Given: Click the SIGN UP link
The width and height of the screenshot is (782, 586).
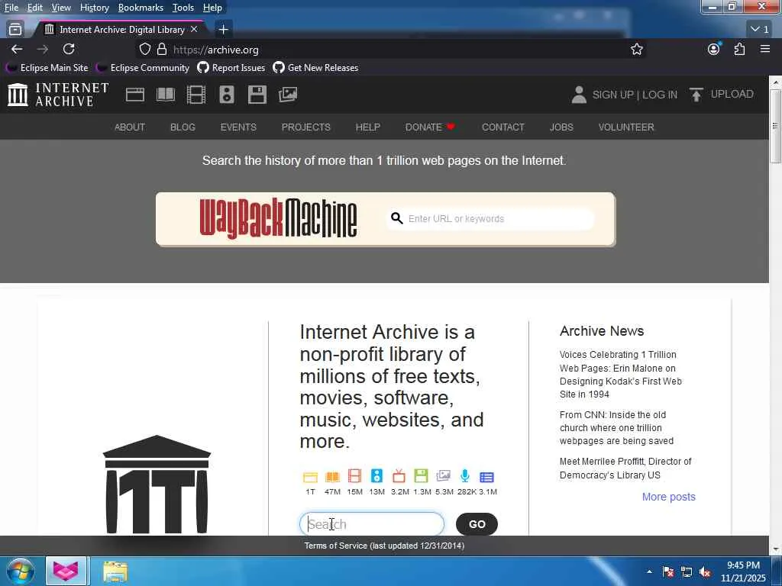Looking at the screenshot, I should point(613,95).
